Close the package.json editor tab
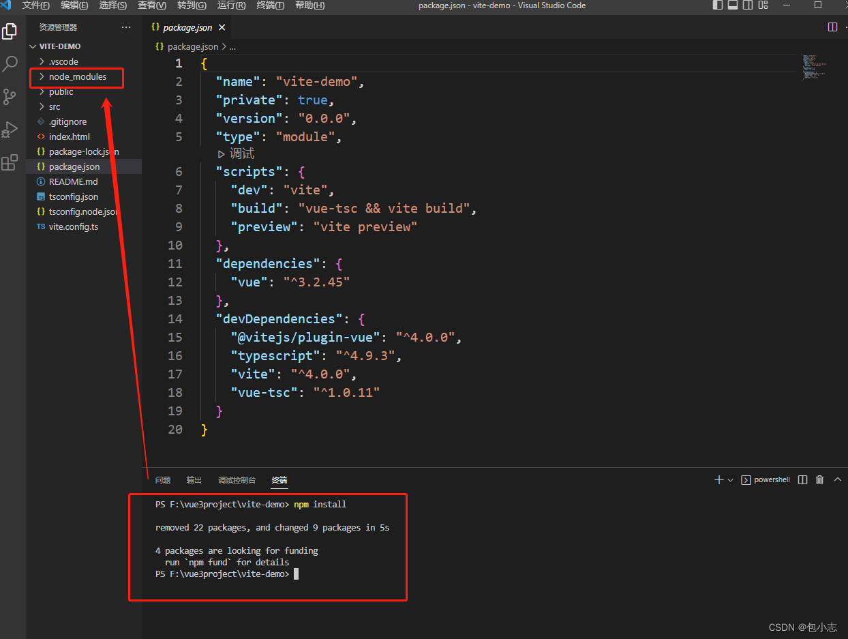 click(222, 28)
